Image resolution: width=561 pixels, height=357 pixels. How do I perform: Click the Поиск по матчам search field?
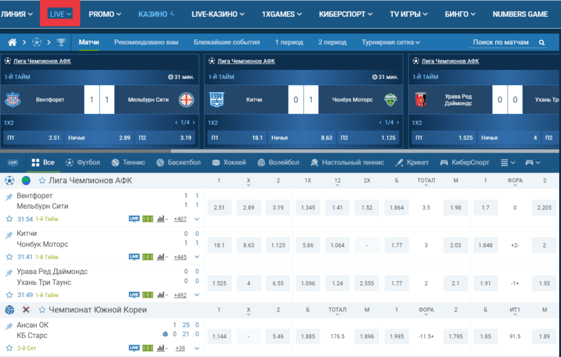[x=502, y=42]
